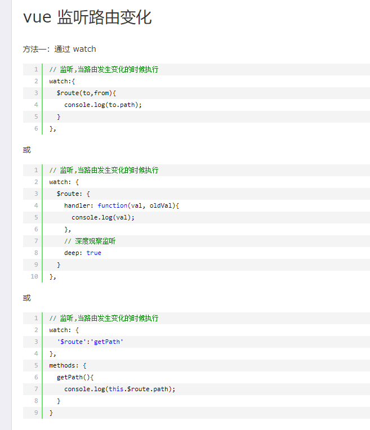The image size is (370, 430).
Task: Click the first '或' between code blocks
Action: click(x=27, y=150)
